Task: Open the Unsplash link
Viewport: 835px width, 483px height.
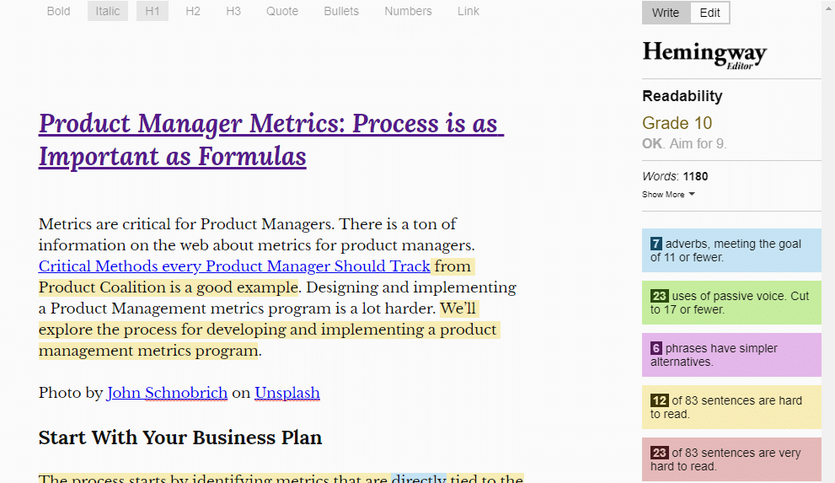Action: click(287, 393)
